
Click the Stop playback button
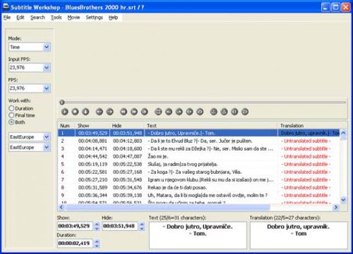(75, 112)
